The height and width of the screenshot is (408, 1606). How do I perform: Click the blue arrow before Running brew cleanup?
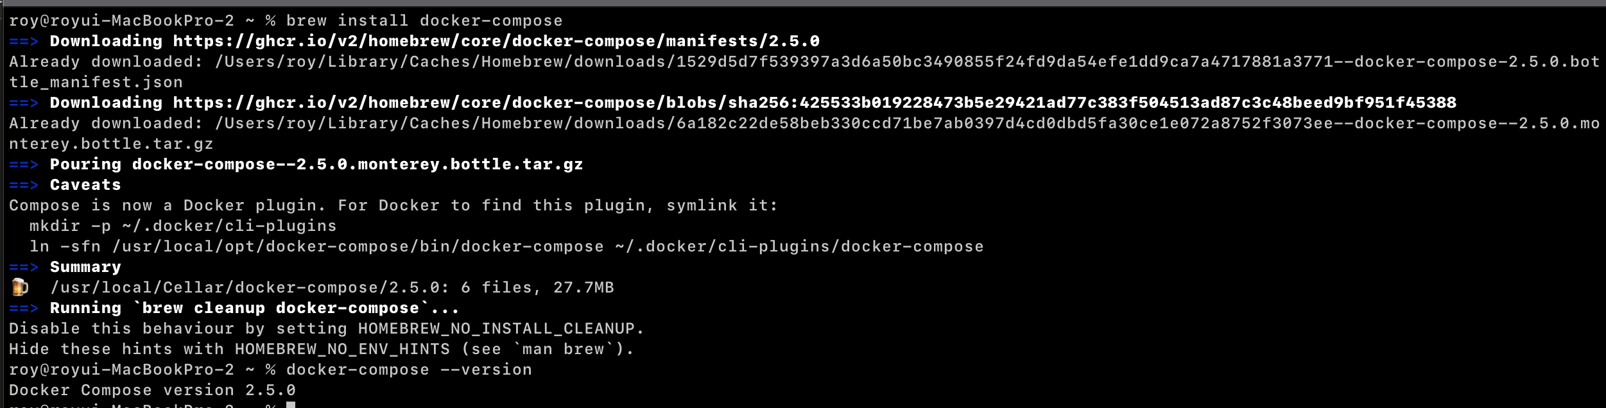click(x=24, y=309)
